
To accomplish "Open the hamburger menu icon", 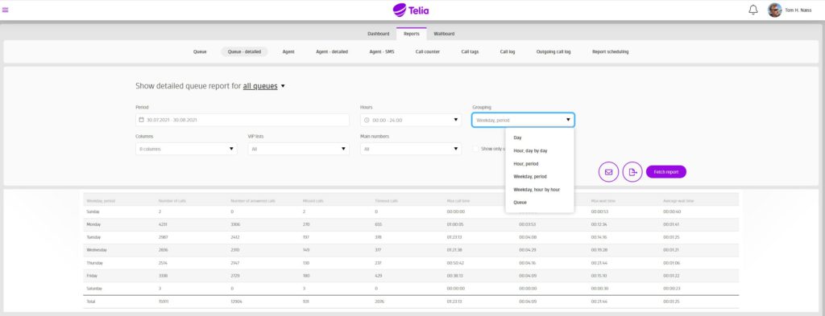I will 6,10.
